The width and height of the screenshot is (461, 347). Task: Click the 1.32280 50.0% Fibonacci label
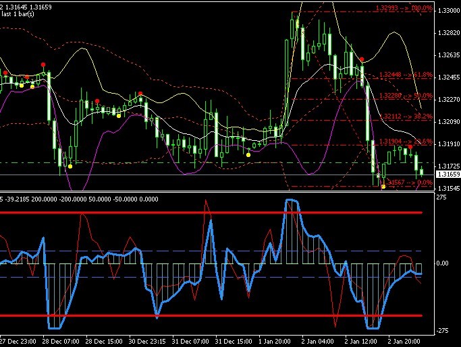(x=406, y=96)
